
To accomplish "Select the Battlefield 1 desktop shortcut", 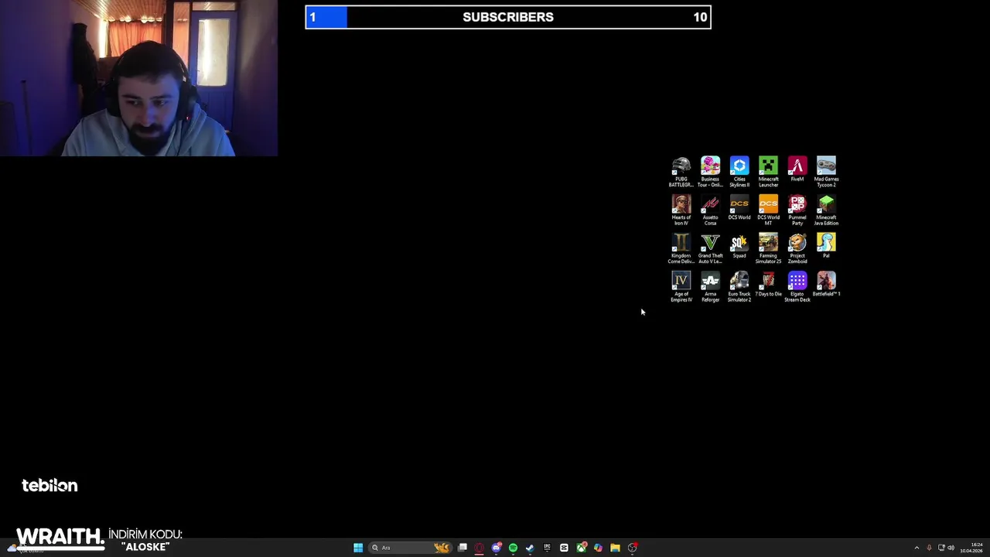I will (826, 285).
